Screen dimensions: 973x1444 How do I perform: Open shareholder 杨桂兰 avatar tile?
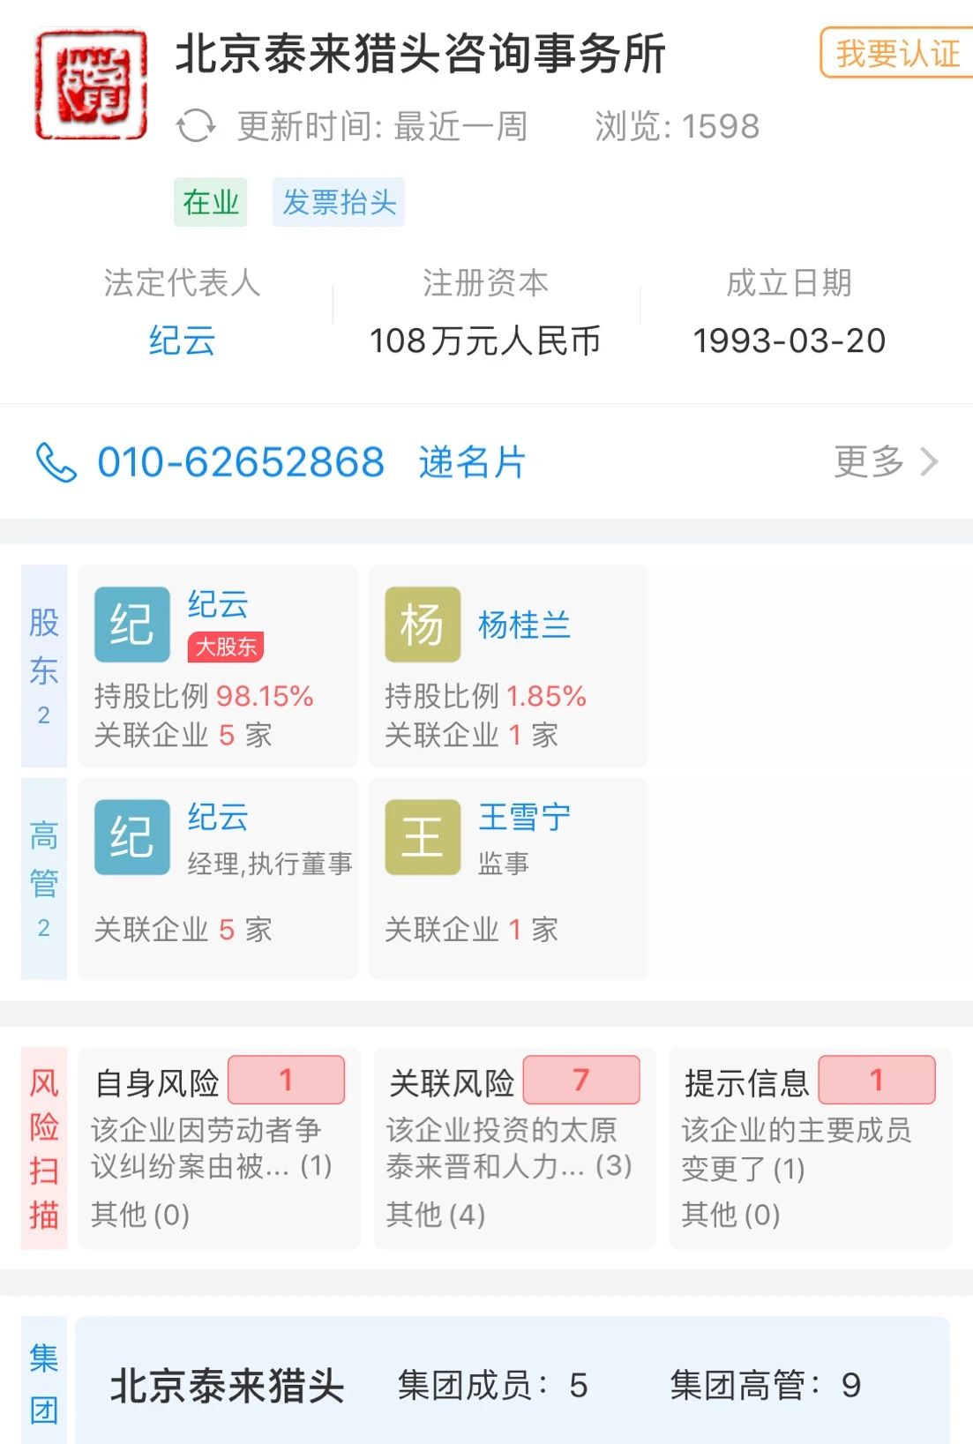point(423,625)
